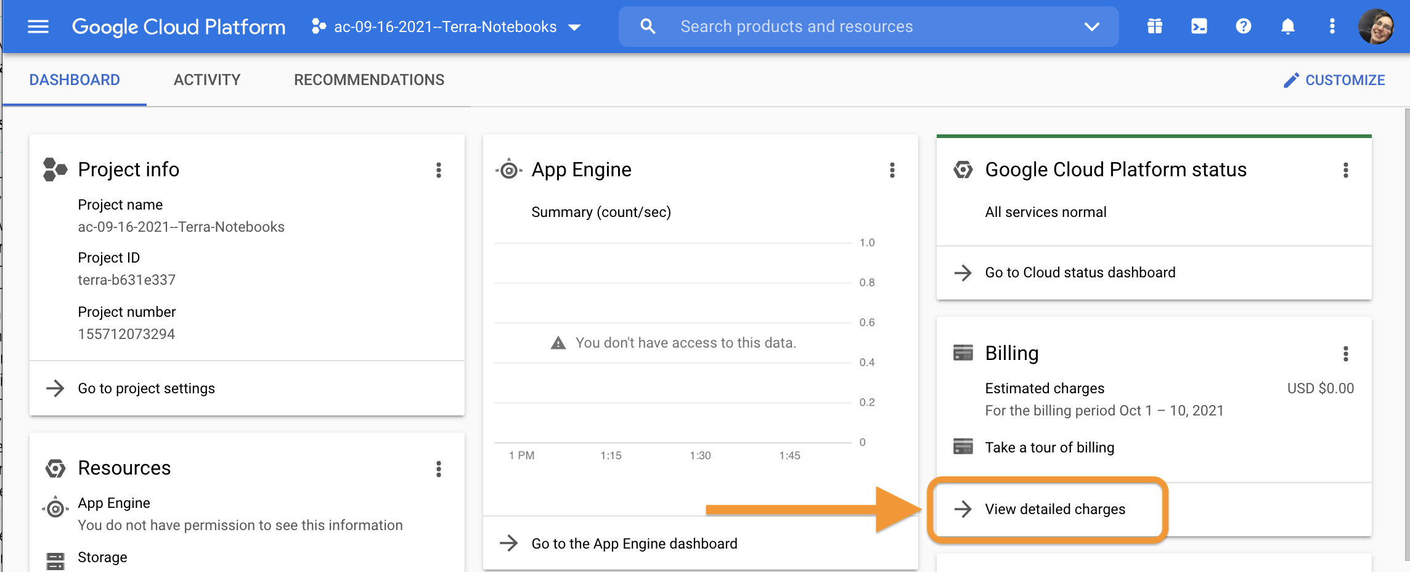Click the Customize button
This screenshot has height=572, width=1410.
click(1334, 80)
